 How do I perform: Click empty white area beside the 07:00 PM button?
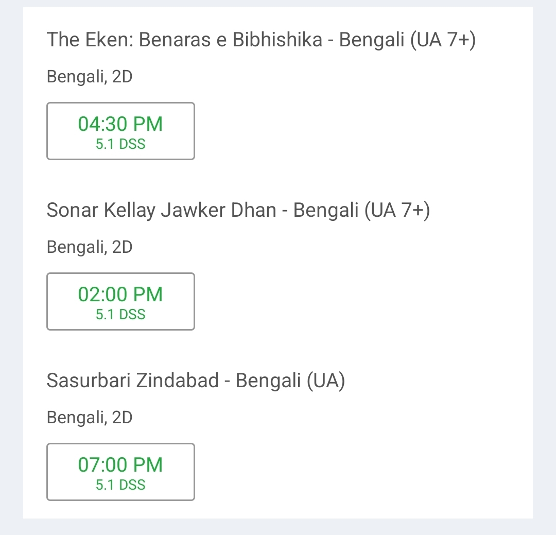[355, 472]
